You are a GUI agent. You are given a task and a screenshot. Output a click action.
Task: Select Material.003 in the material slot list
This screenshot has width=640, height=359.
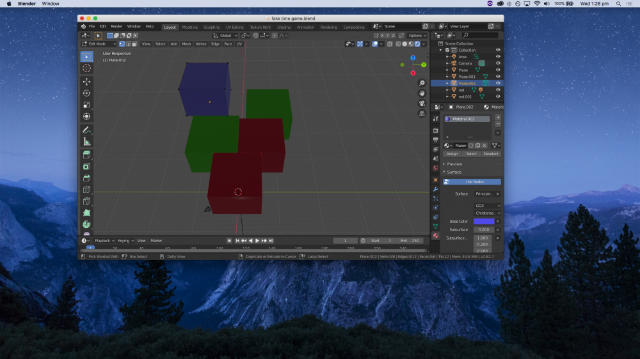(467, 119)
